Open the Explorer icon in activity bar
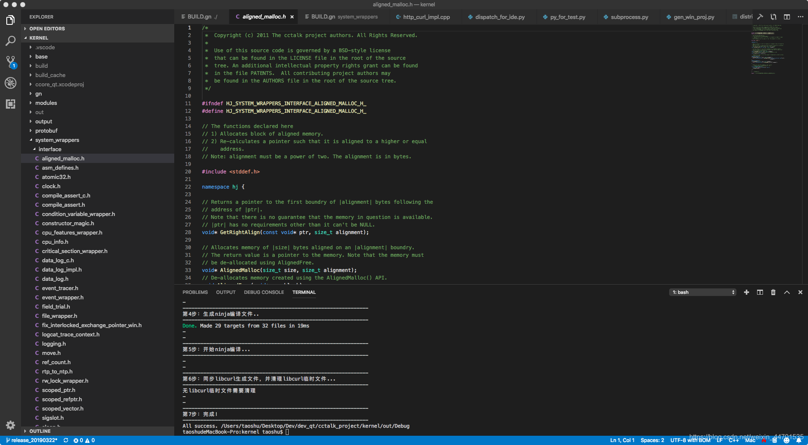Image resolution: width=808 pixels, height=445 pixels. pyautogui.click(x=10, y=20)
